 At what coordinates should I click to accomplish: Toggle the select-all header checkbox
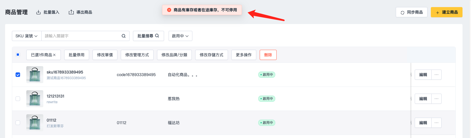(18, 55)
